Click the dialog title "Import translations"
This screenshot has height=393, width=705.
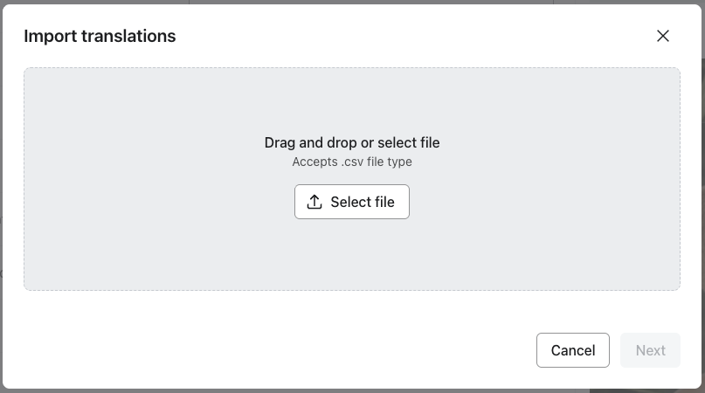pos(100,36)
